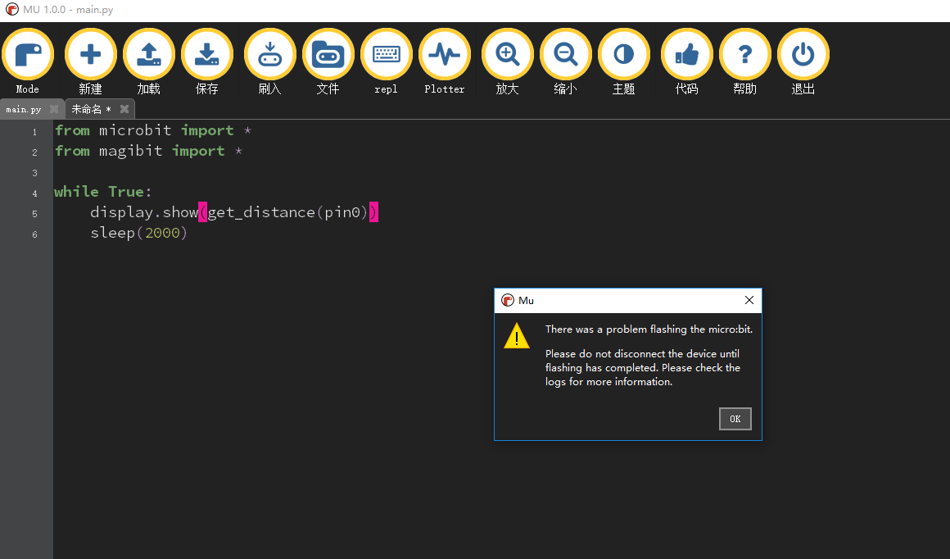Toggle the Plotter display
The image size is (950, 559).
click(444, 54)
